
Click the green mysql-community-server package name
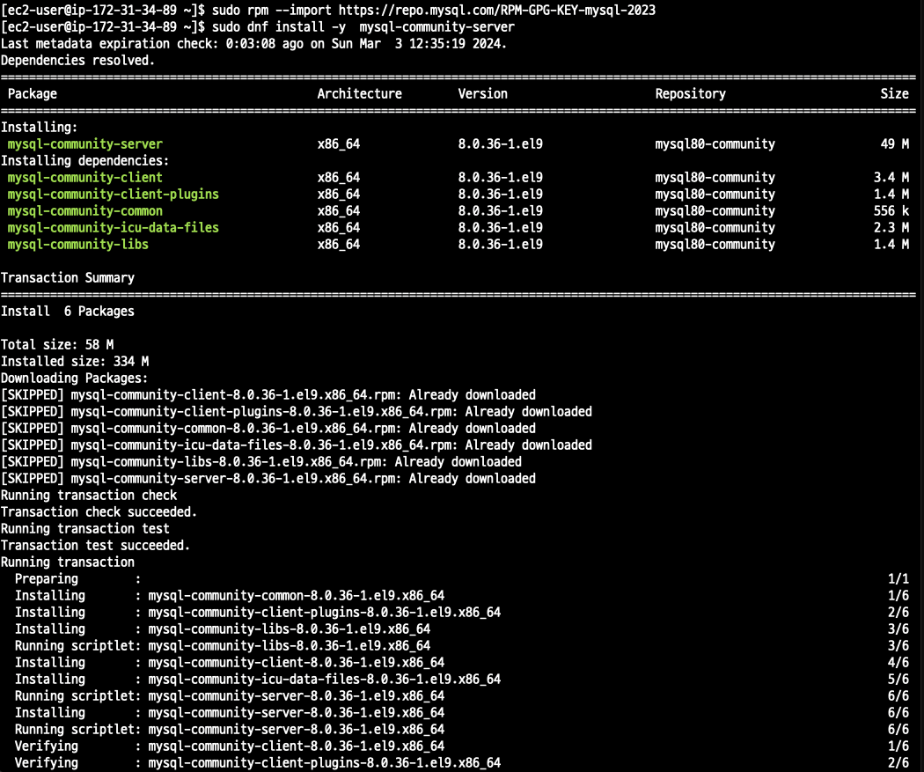click(x=84, y=143)
